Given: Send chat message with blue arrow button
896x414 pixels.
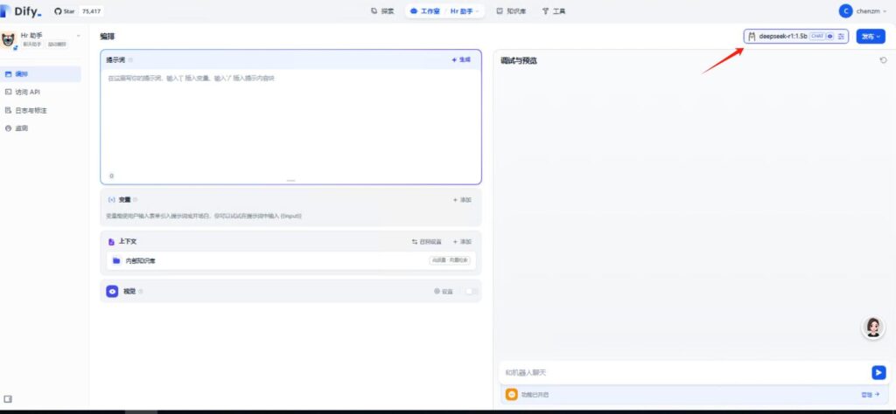Looking at the screenshot, I should pyautogui.click(x=878, y=372).
